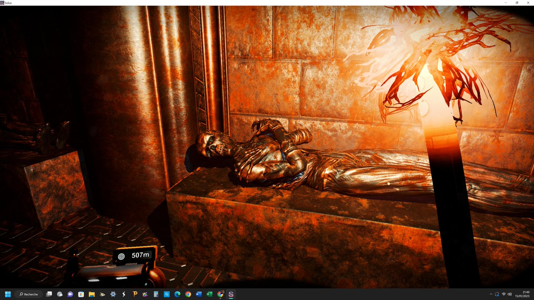Open Task View from the taskbar
This screenshot has width=534, height=300.
49,294
